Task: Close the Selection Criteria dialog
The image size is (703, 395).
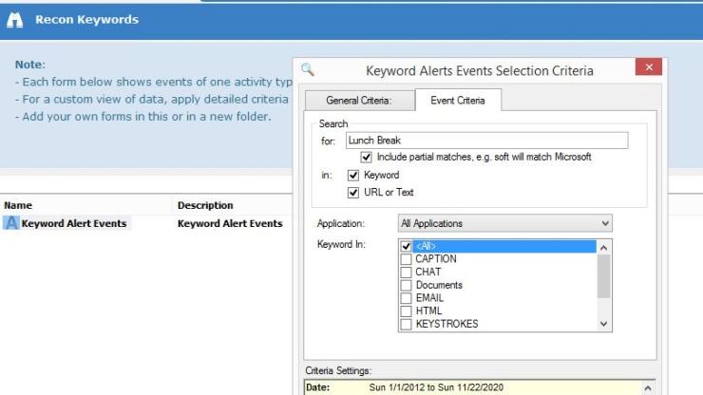Action: (x=648, y=66)
